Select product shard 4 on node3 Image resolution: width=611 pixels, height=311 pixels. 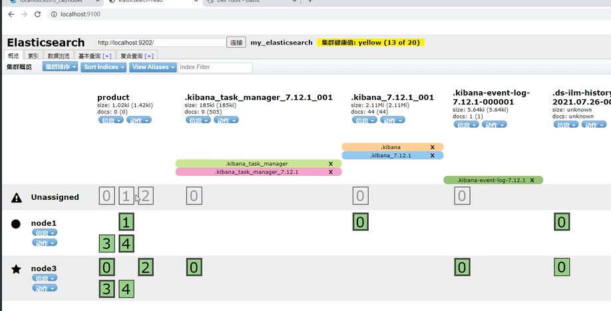coord(126,289)
